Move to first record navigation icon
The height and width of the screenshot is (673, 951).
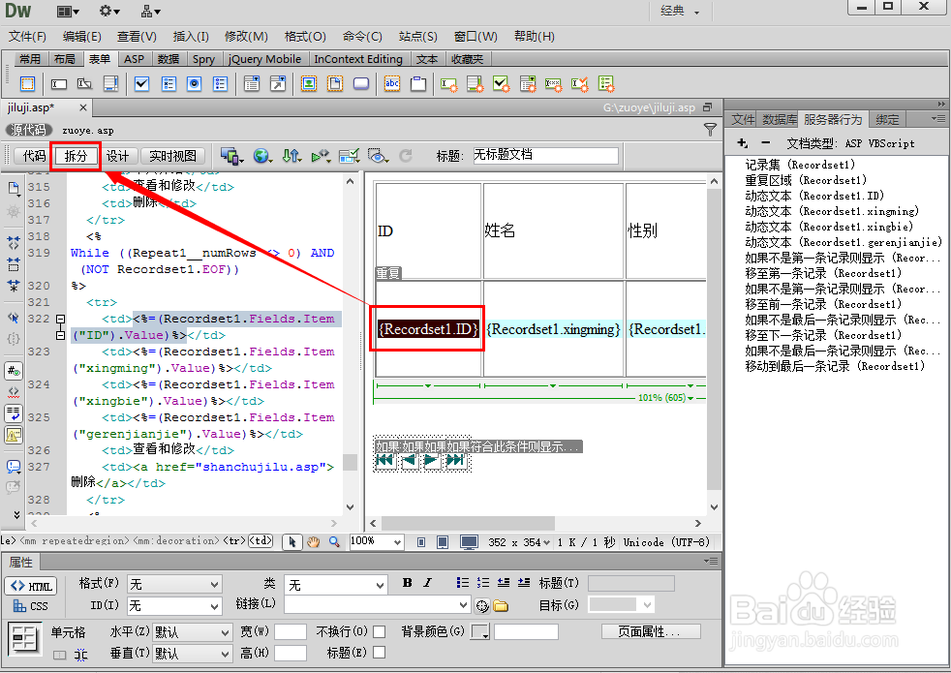(x=385, y=460)
